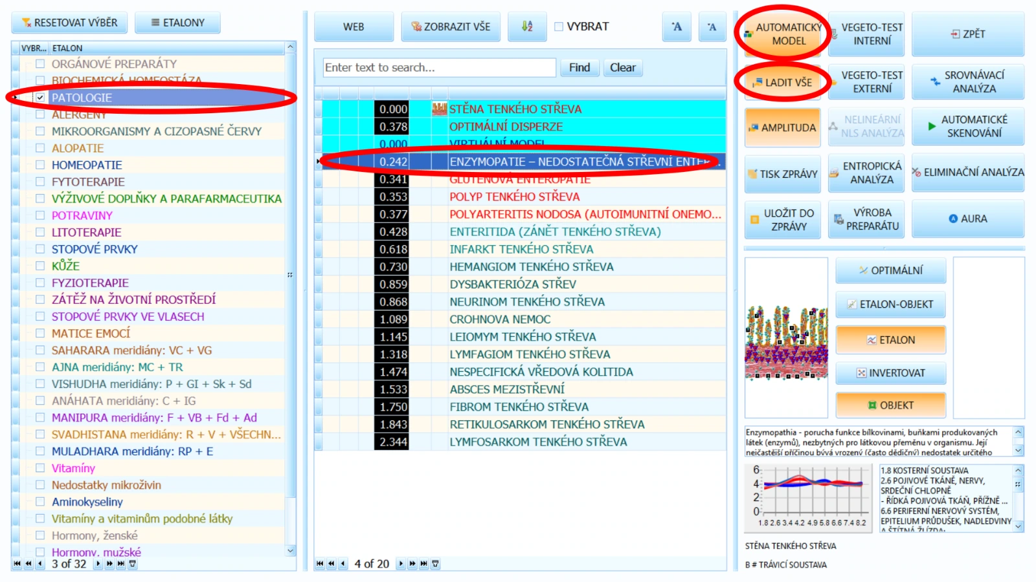Click the increase font size icon
The image size is (1036, 582).
click(x=677, y=27)
